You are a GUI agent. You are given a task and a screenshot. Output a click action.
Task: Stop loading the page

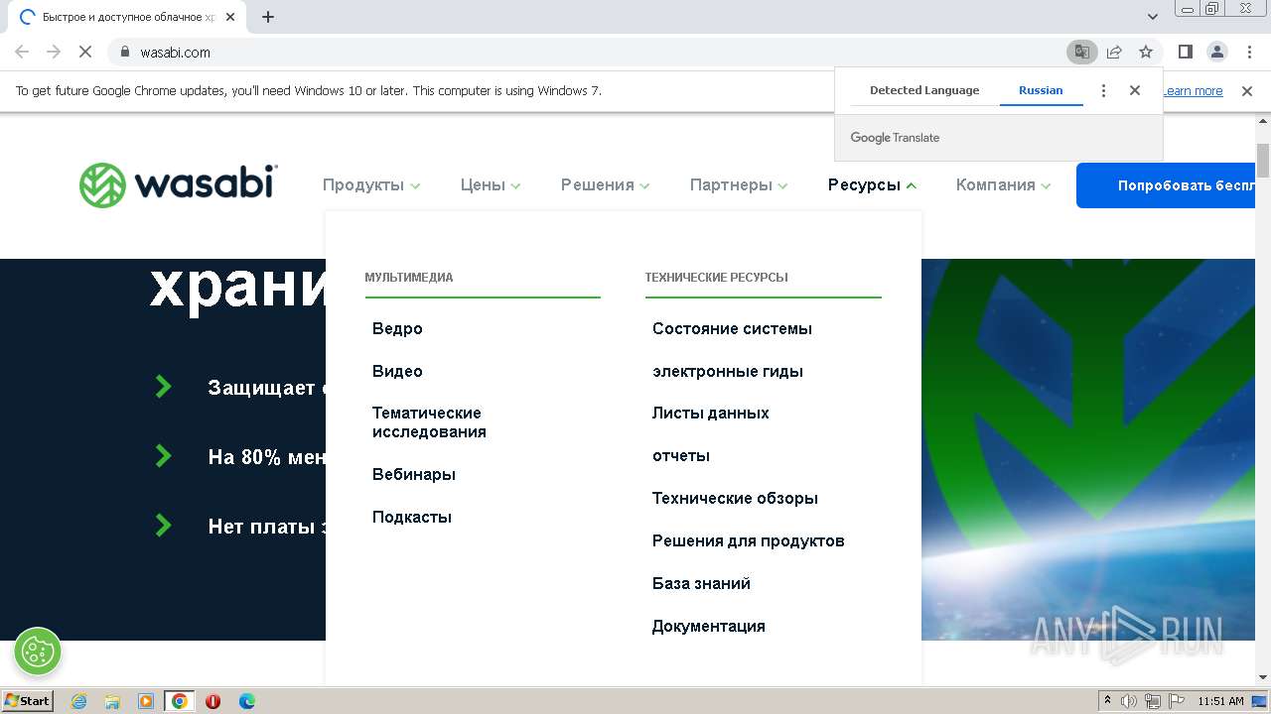pos(85,52)
